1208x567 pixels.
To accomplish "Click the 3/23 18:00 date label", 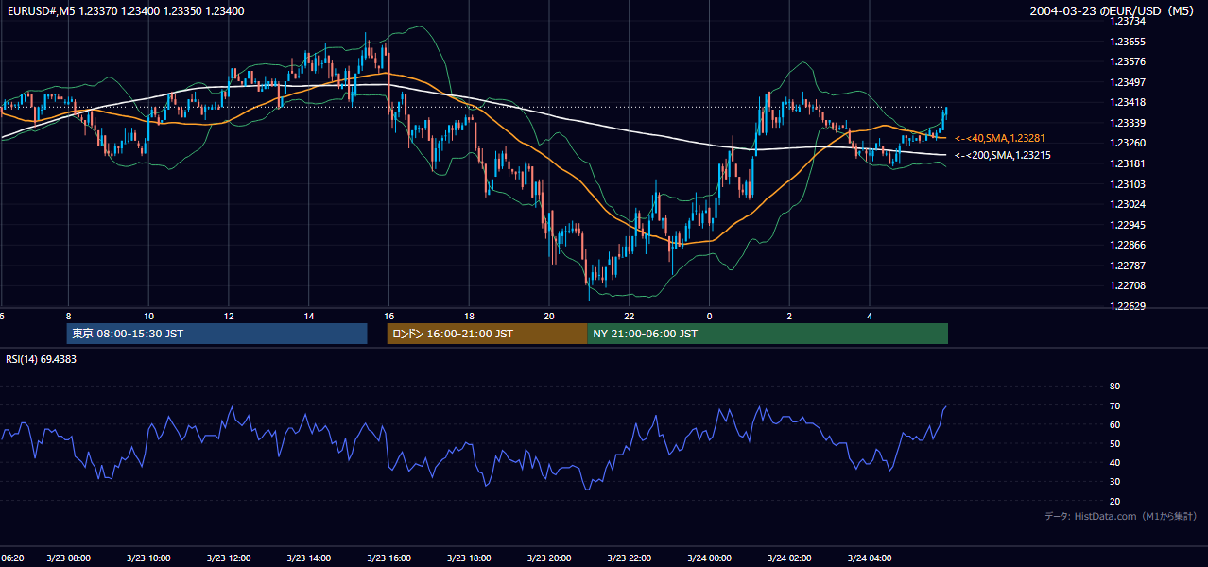I will [469, 558].
